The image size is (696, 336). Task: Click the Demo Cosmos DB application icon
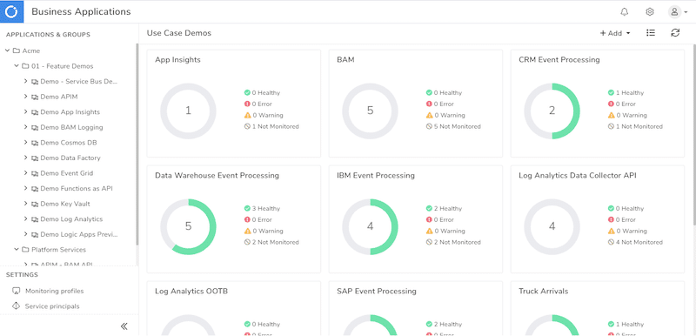point(35,143)
